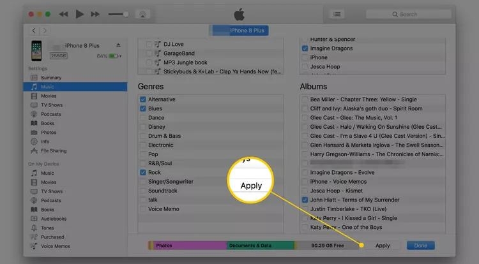This screenshot has height=264, width=479.
Task: Click the iPhone device thumbnail
Action: click(36, 50)
